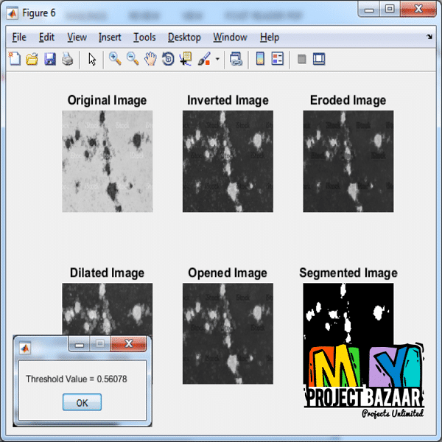
Task: Maximize the Figure 6 window
Action: (390, 10)
